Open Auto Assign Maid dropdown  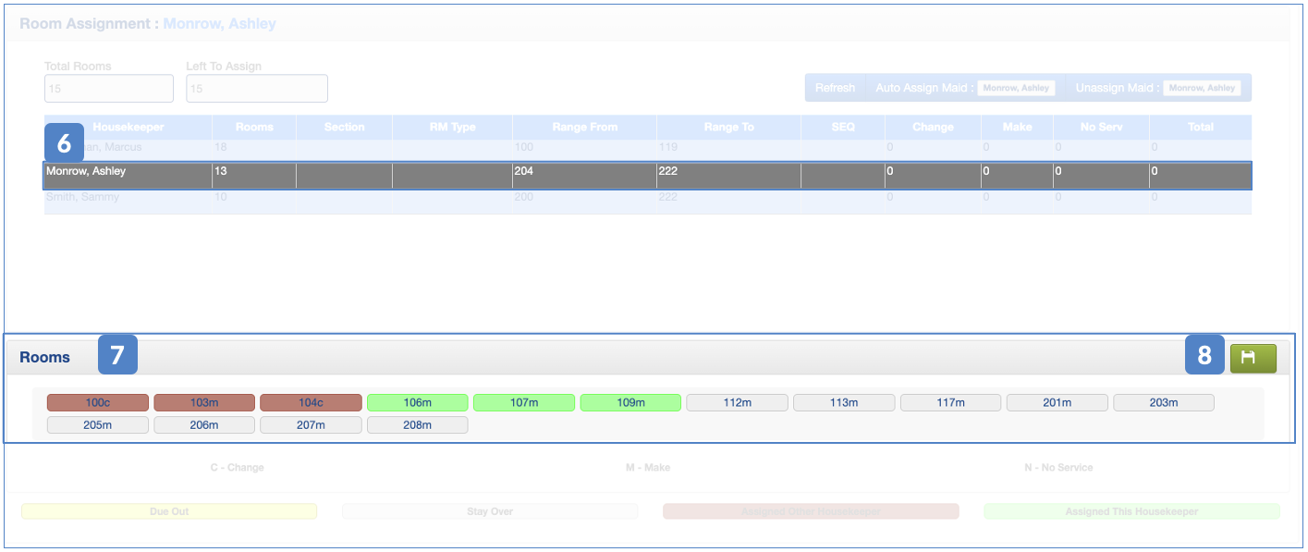pos(1015,88)
